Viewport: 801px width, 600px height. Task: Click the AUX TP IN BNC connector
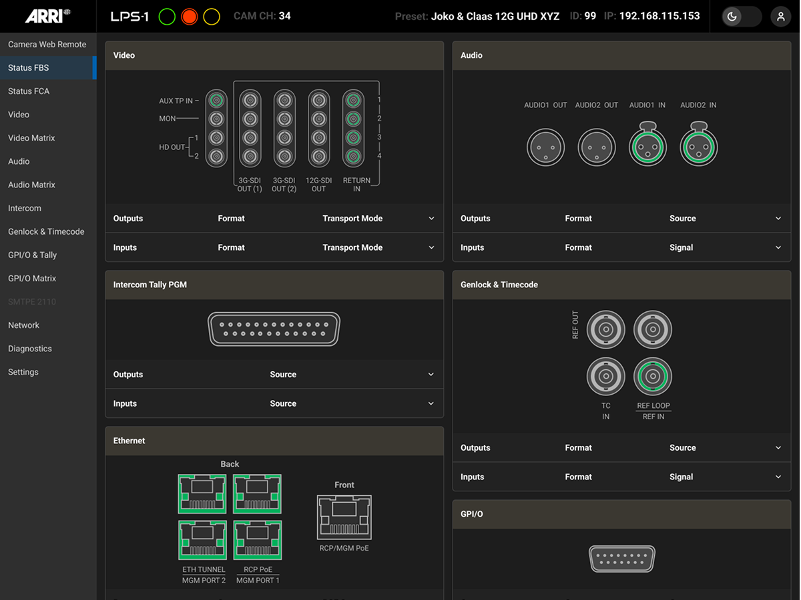click(x=216, y=101)
